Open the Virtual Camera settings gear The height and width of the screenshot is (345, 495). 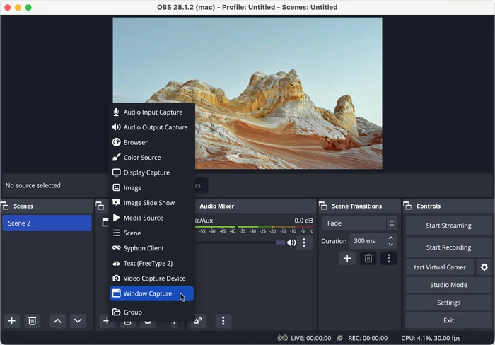484,267
